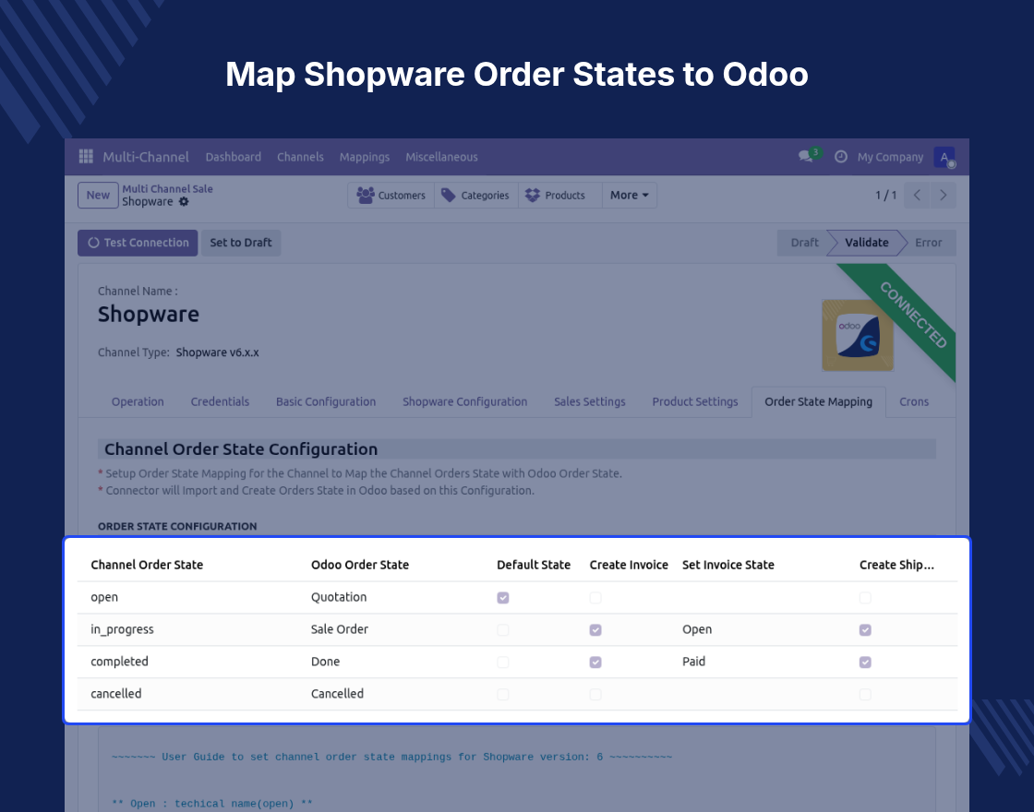This screenshot has width=1034, height=812.
Task: Click the Multi-Channel app title
Action: (146, 157)
